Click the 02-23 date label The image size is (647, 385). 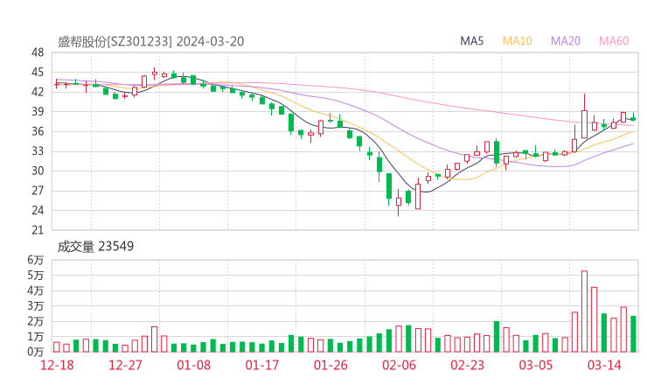tap(468, 365)
